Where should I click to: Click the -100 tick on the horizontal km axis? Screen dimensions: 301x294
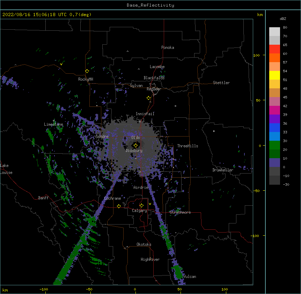[x=44, y=289]
